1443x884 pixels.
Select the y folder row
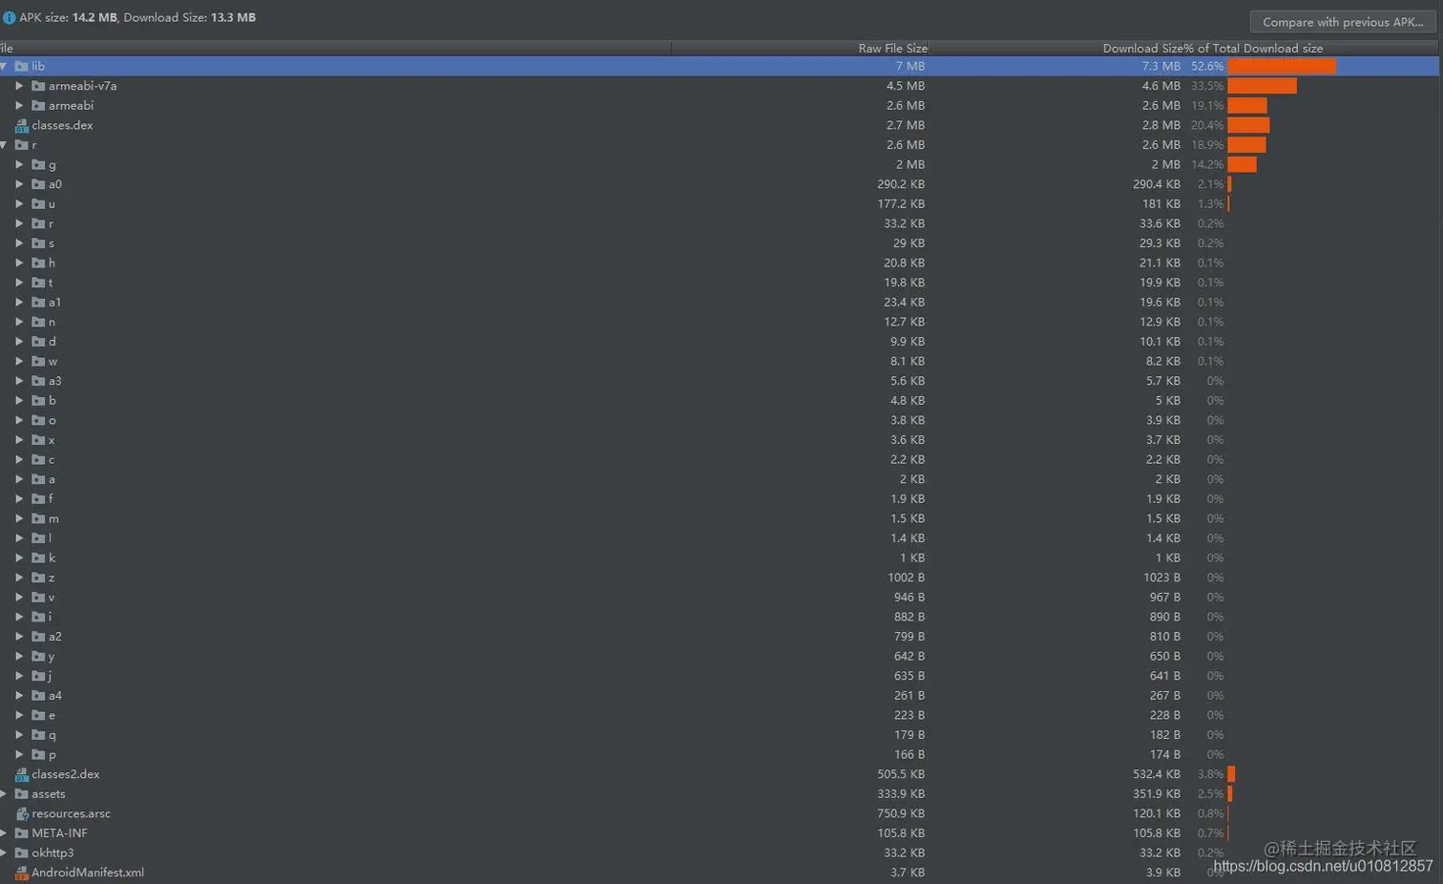(x=721, y=656)
